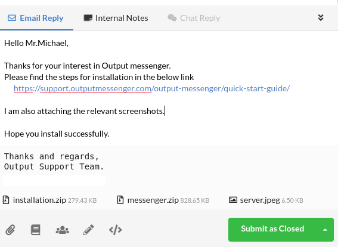Viewport: 338px width, 247px height.
Task: Click the paperclip attach file icon
Action: click(10, 230)
